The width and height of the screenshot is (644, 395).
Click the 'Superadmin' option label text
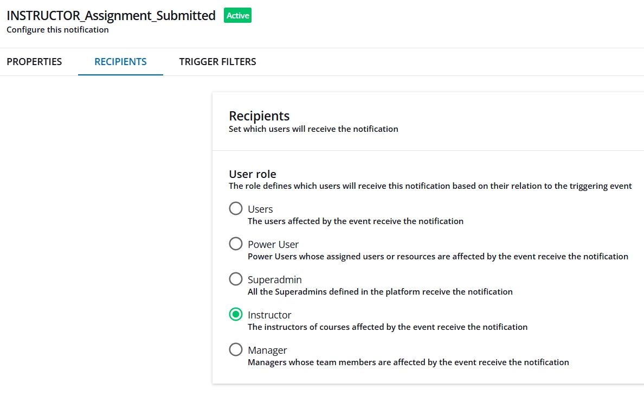tap(275, 279)
